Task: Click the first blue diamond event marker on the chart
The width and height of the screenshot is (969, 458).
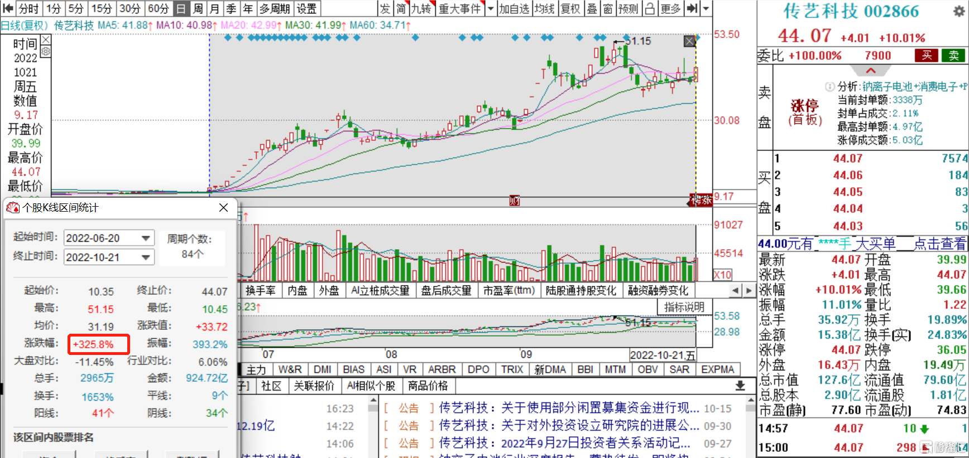Action: point(227,38)
